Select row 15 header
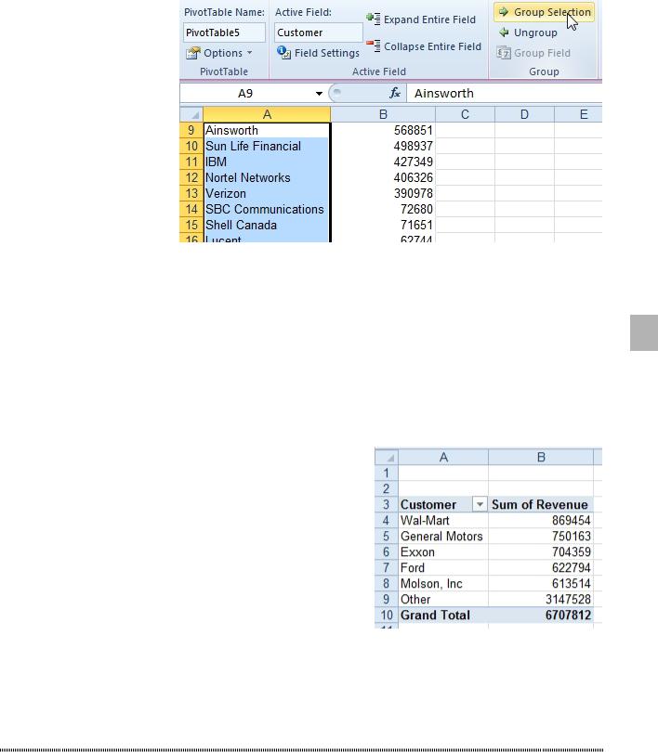Viewport: 658px width, 752px height. click(x=191, y=225)
